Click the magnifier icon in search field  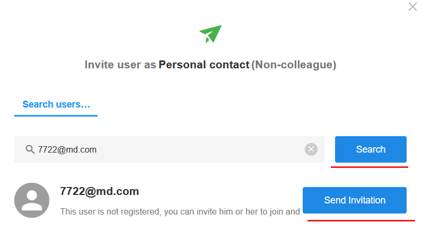[30, 149]
